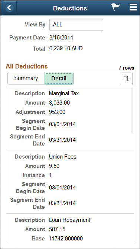Open the hamburger menu
This screenshot has height=249, width=140.
tap(133, 7)
